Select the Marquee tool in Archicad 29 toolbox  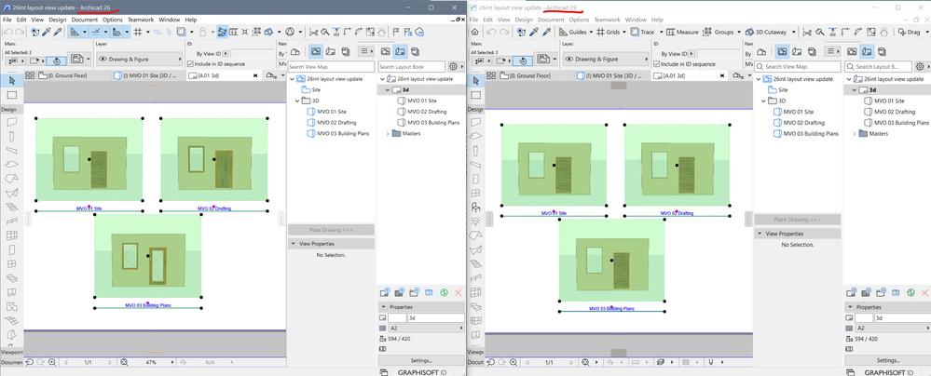[475, 95]
